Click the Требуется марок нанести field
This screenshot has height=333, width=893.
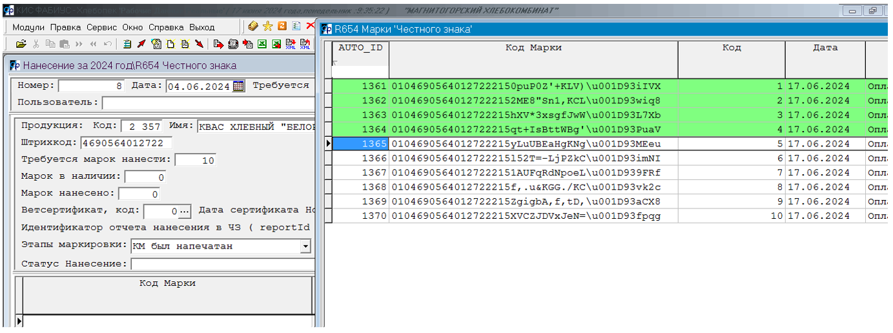(196, 160)
